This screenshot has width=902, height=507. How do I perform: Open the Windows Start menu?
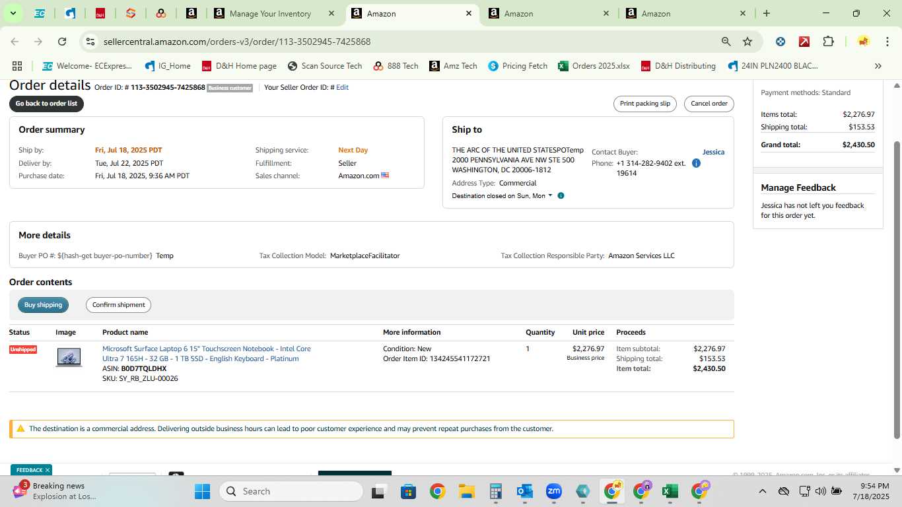click(x=202, y=491)
